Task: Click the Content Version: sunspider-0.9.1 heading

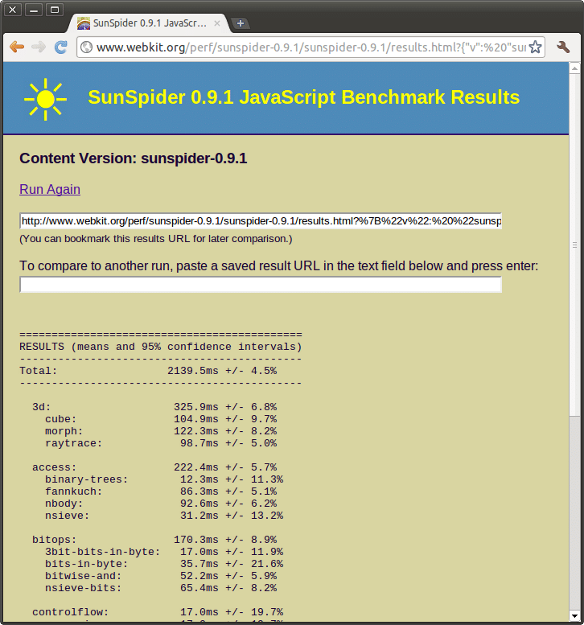Action: (134, 158)
